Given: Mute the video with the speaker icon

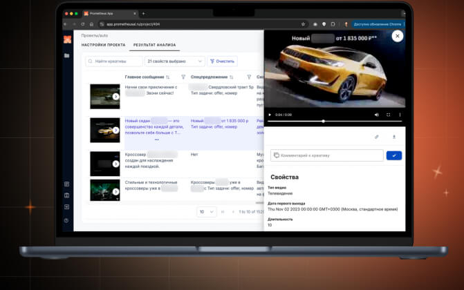Looking at the screenshot, I should [376, 115].
